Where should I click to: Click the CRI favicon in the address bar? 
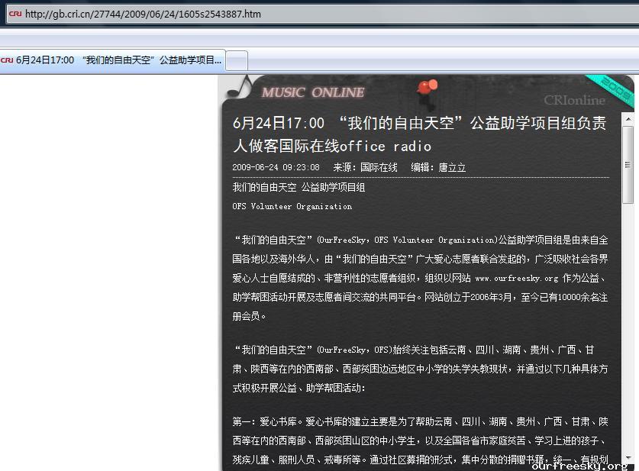coord(15,14)
